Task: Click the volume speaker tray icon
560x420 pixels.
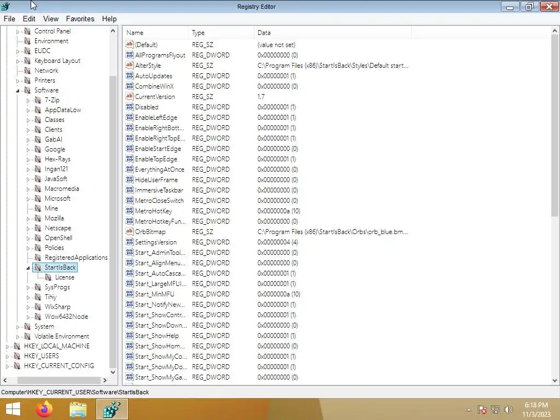Action: (x=509, y=410)
